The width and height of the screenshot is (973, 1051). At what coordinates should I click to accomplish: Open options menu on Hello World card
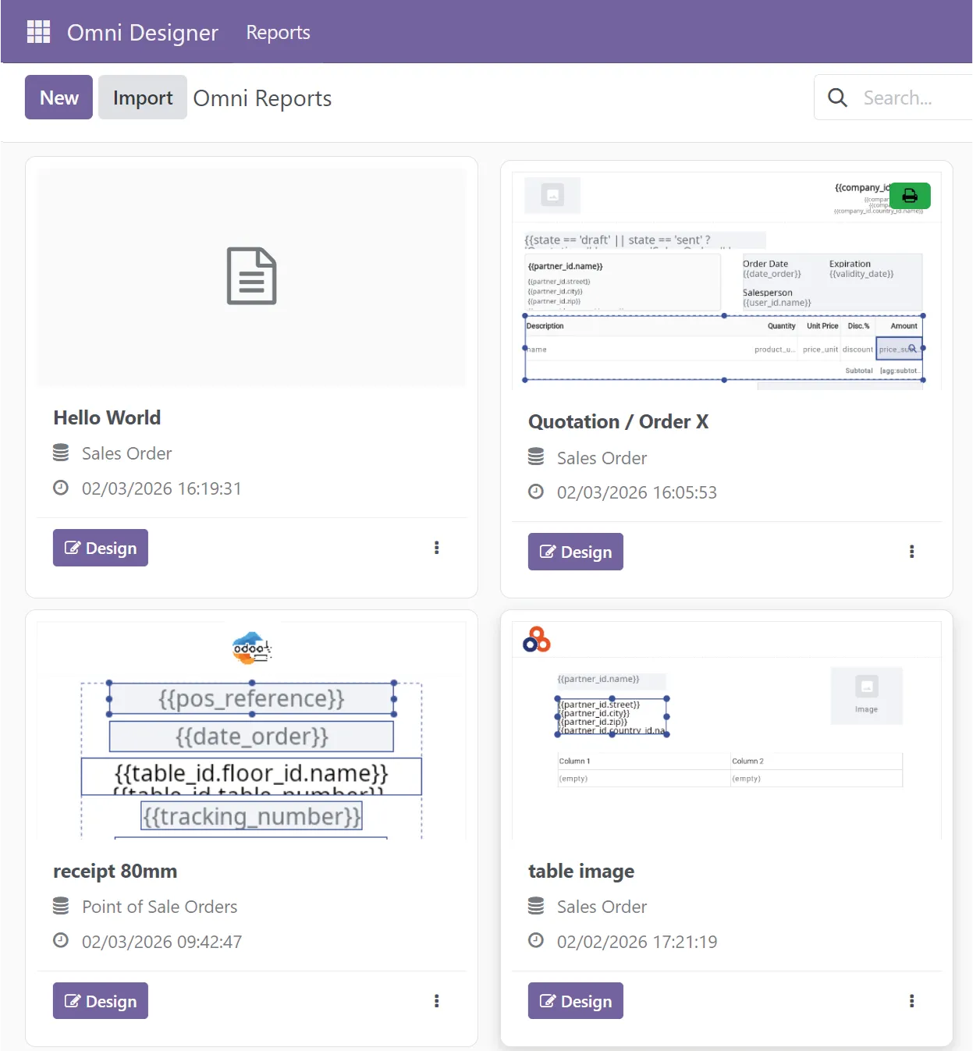[x=436, y=547]
